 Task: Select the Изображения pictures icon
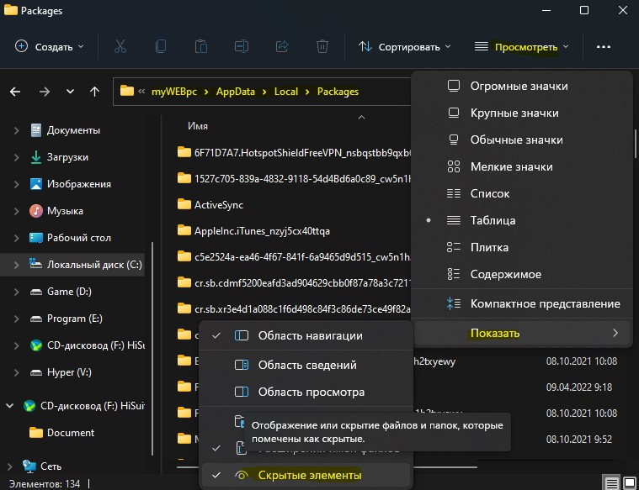click(36, 184)
